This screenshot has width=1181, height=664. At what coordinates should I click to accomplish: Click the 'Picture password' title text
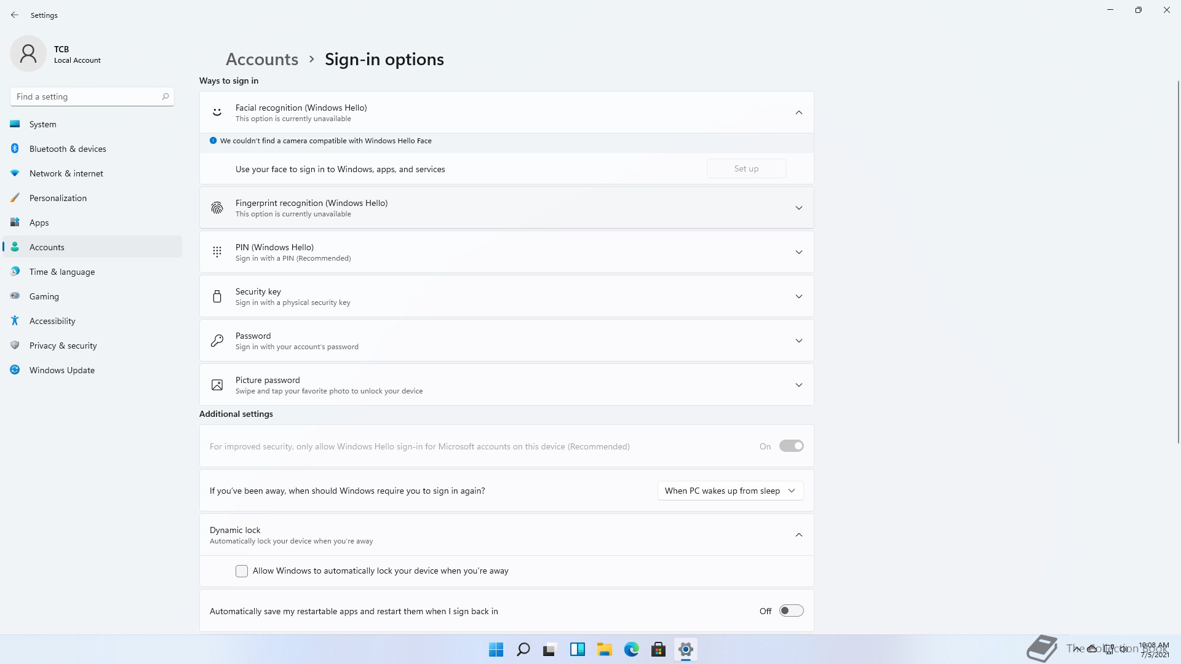(x=268, y=380)
